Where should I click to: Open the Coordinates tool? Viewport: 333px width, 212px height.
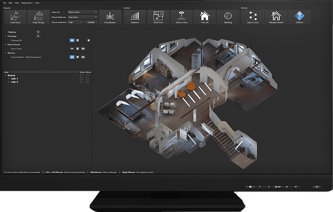[110, 17]
